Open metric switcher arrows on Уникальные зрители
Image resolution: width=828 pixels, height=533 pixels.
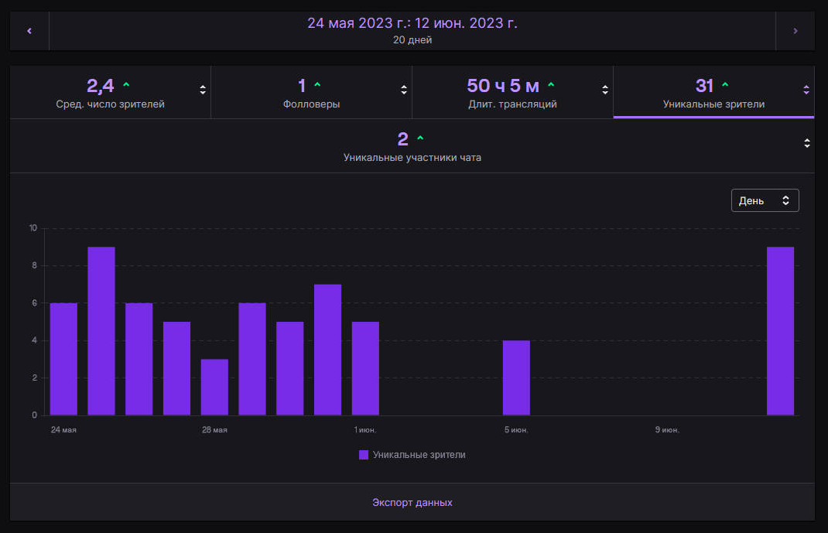click(806, 90)
